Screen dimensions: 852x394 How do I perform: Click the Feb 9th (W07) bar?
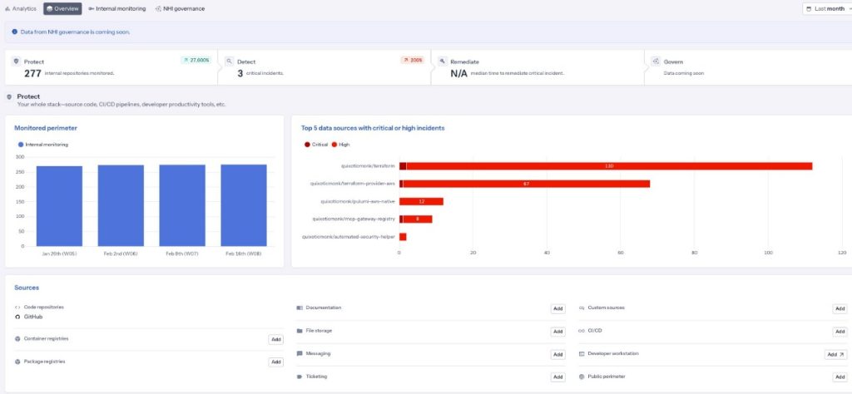(x=182, y=205)
